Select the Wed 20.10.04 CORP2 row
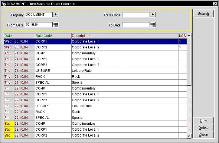219x143 pixels. tap(95, 47)
